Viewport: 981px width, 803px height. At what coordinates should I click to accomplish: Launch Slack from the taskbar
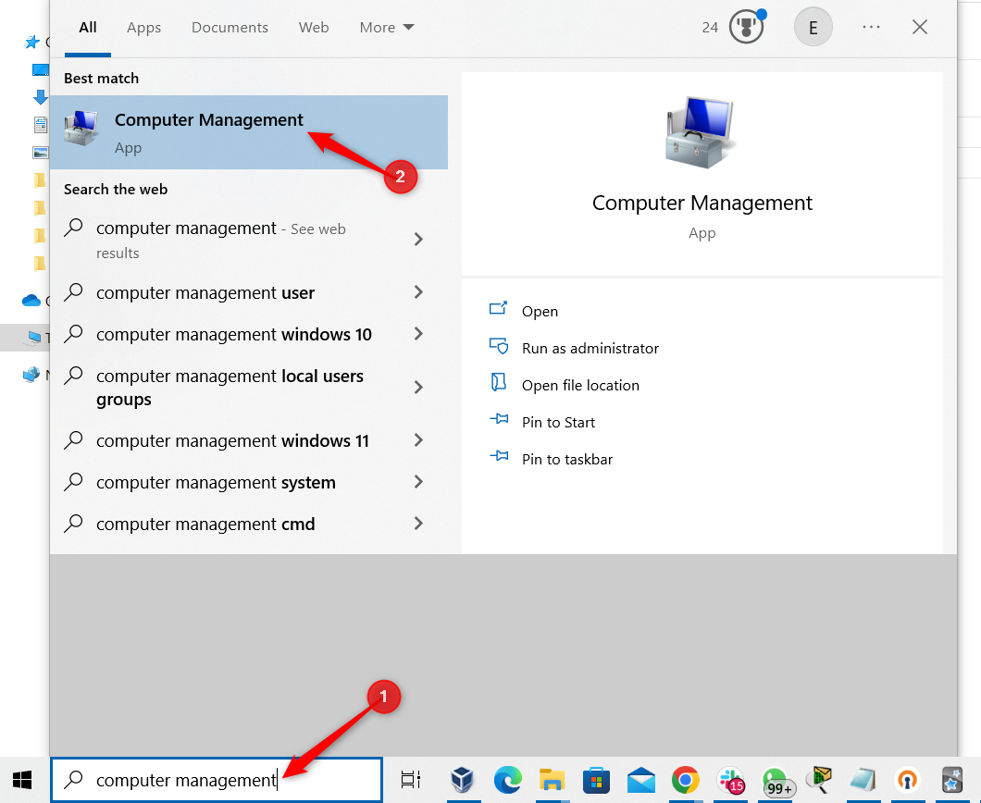(731, 780)
